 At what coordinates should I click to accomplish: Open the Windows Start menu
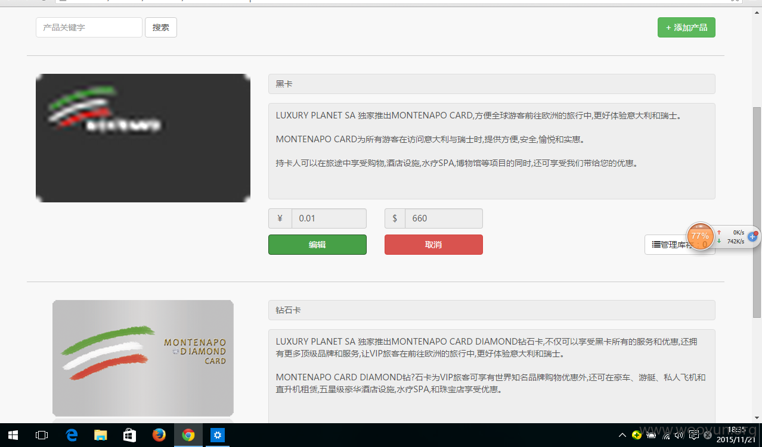click(x=13, y=435)
